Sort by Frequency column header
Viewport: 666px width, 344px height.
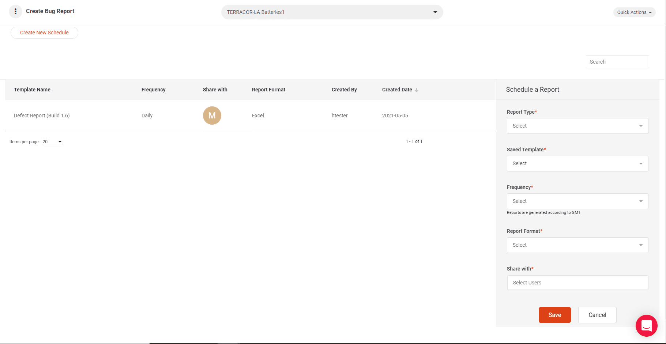click(154, 90)
